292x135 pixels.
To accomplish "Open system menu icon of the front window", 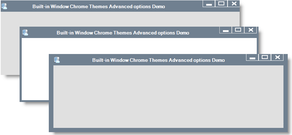I will coord(57,60).
